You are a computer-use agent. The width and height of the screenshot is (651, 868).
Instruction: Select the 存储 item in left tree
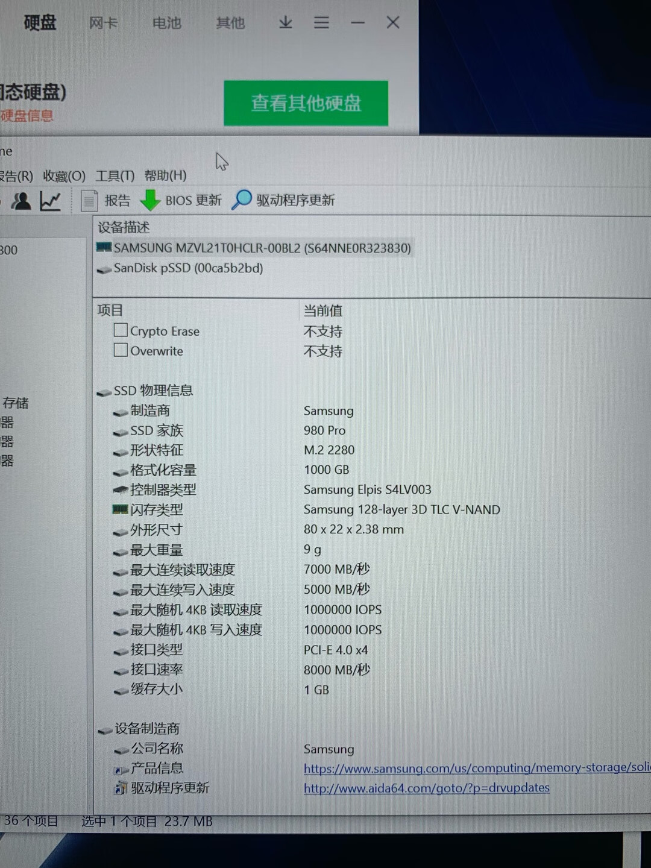(x=16, y=403)
